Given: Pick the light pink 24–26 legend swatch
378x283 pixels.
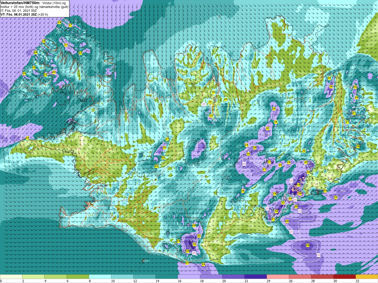Looking at the screenshot, I should [x=278, y=277].
